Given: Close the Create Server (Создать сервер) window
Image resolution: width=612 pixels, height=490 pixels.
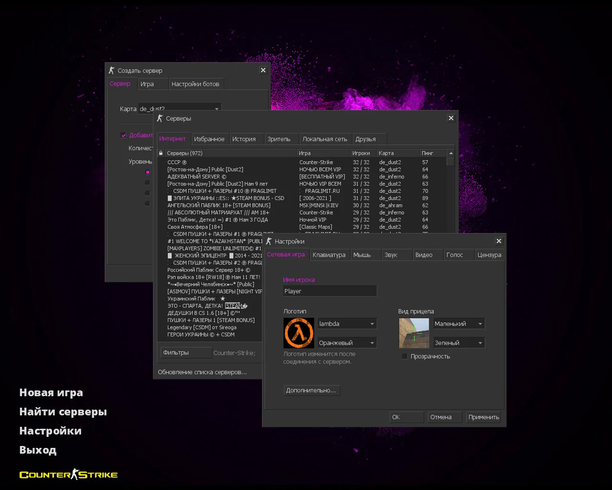Looking at the screenshot, I should [263, 70].
